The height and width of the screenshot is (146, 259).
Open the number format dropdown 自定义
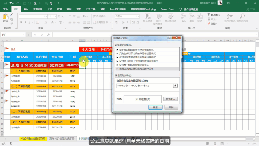(x=137, y=17)
